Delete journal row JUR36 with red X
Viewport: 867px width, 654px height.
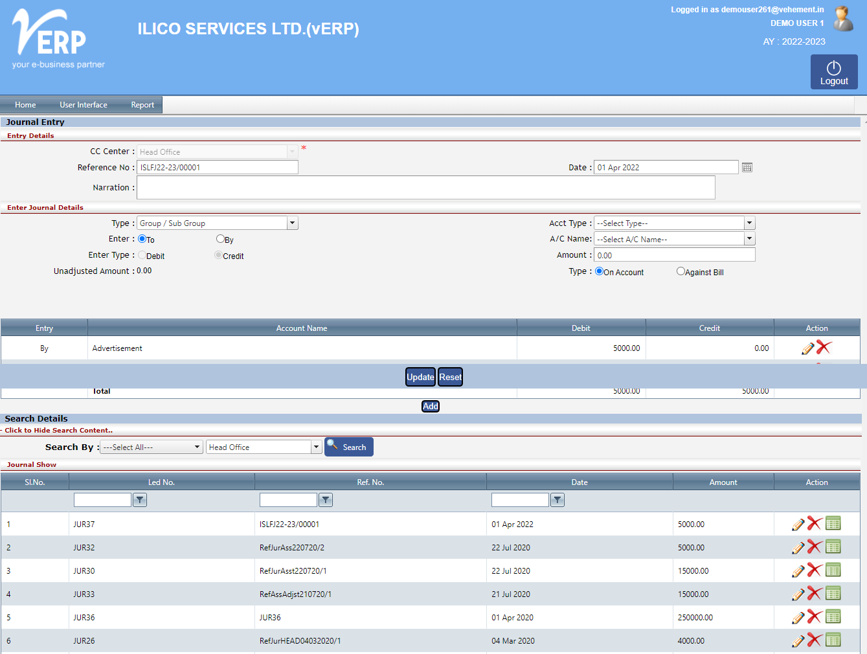tap(815, 617)
